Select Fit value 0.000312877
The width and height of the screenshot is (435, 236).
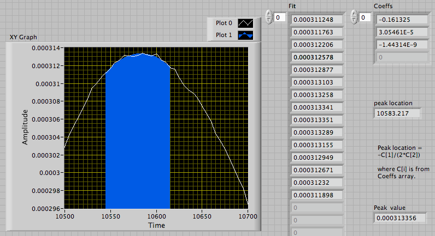pyautogui.click(x=316, y=70)
